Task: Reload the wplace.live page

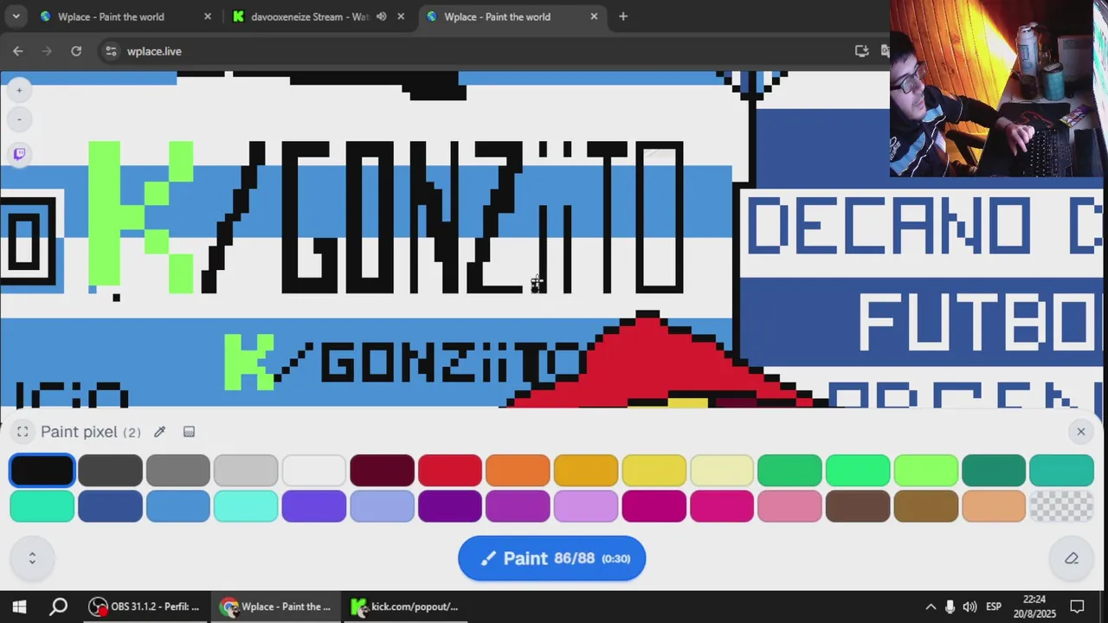Action: point(76,51)
